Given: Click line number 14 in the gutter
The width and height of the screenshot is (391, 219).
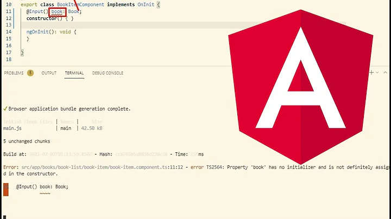Looking at the screenshot, I should (x=9, y=32).
